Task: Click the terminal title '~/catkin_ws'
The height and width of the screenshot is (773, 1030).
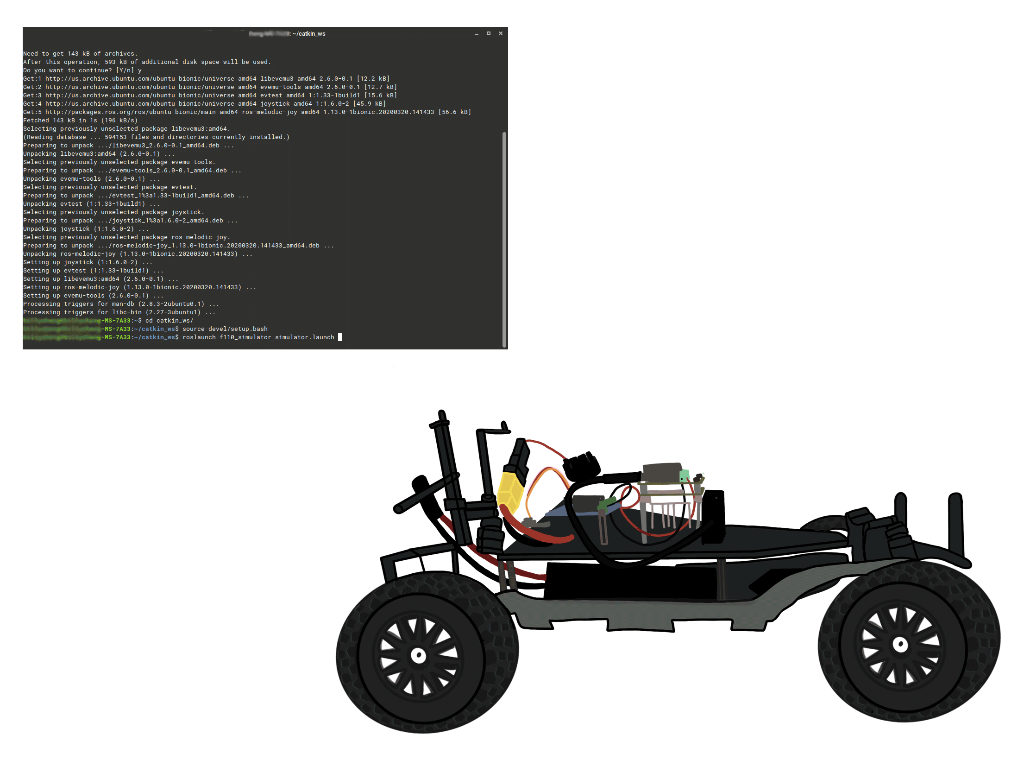Action: [x=309, y=33]
